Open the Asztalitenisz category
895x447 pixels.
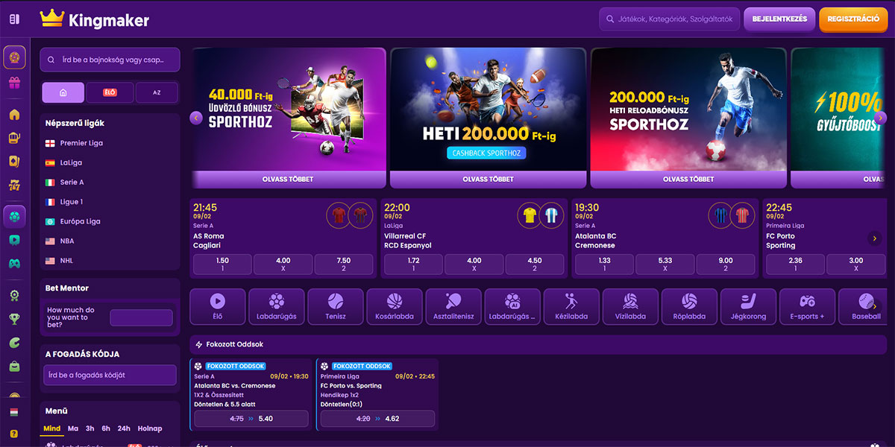[453, 306]
